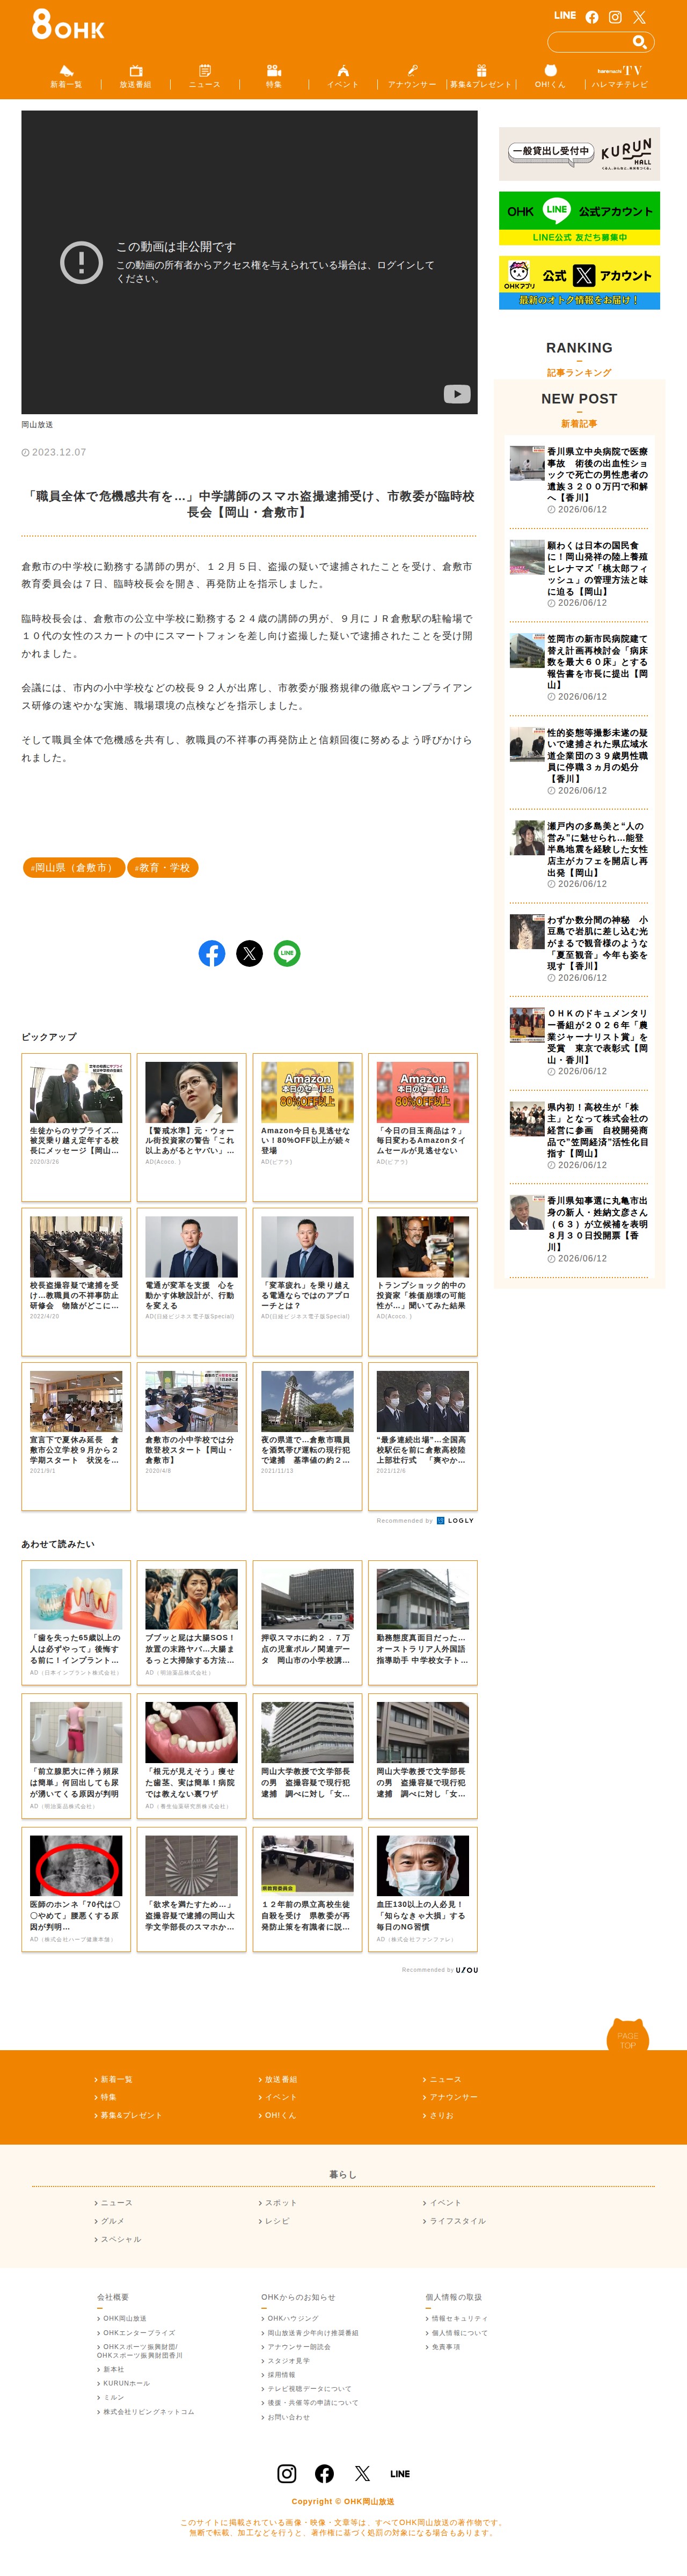
Task: Open the footer LINE icon
Action: tap(400, 2473)
